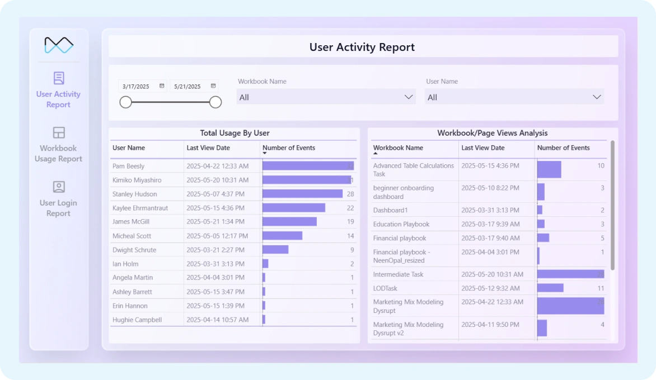
Task: Click the date range slider track
Action: coord(171,102)
